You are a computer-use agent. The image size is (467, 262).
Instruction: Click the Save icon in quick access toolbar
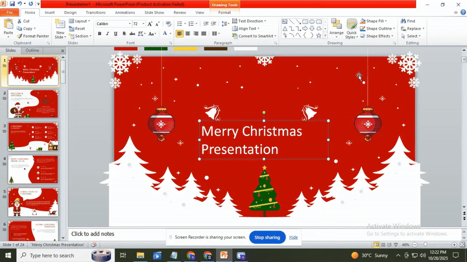(x=12, y=4)
